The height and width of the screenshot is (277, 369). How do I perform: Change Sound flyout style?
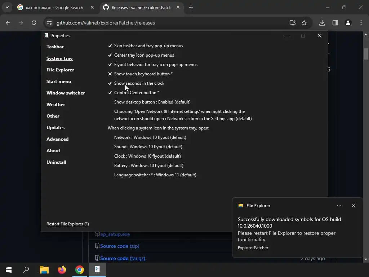click(x=148, y=147)
